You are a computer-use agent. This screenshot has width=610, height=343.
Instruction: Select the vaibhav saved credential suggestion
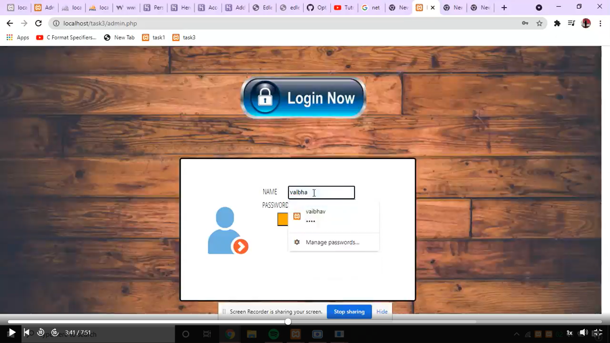334,216
